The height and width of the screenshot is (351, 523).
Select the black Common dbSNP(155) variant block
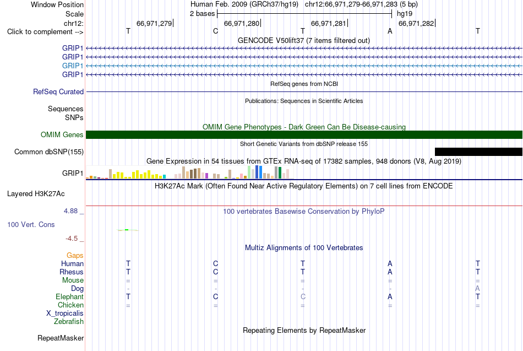click(478, 152)
